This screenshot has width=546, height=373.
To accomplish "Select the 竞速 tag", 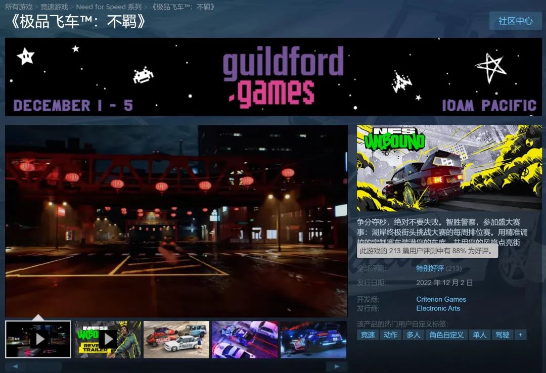I will [x=367, y=335].
